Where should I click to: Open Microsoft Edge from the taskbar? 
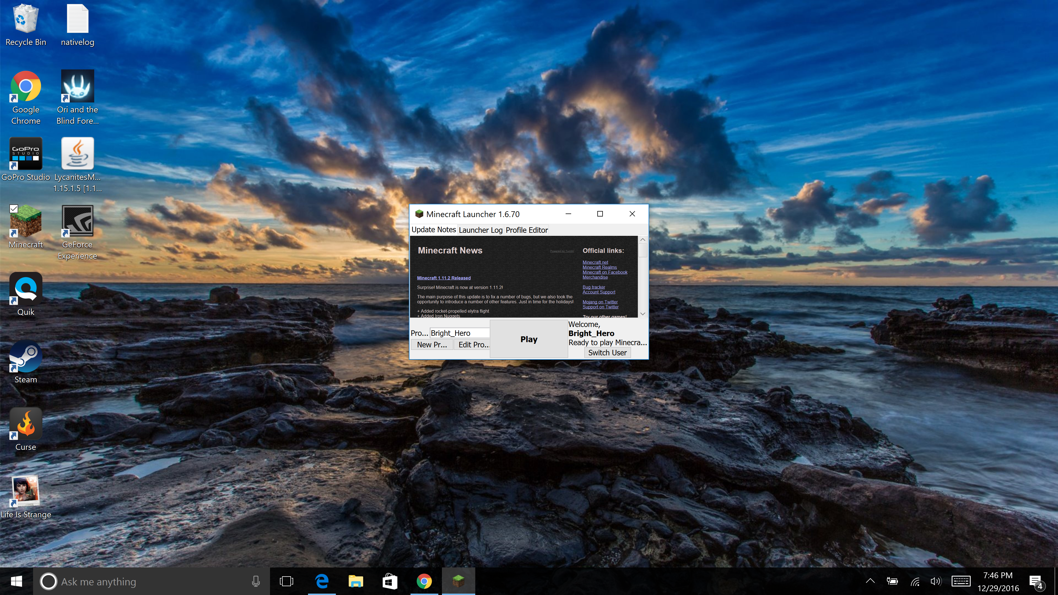(322, 582)
